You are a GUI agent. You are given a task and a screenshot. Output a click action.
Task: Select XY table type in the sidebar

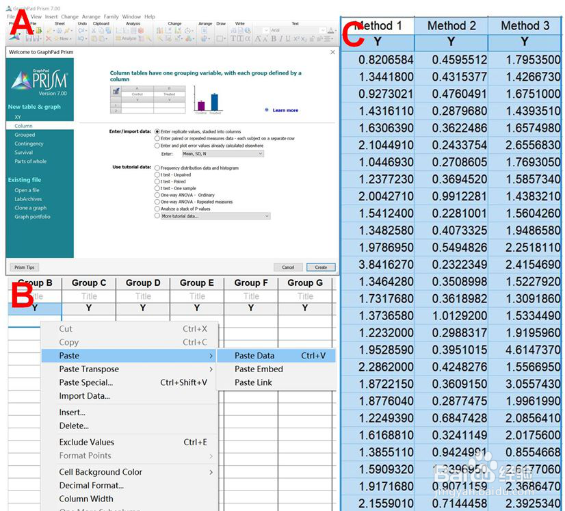tap(18, 117)
